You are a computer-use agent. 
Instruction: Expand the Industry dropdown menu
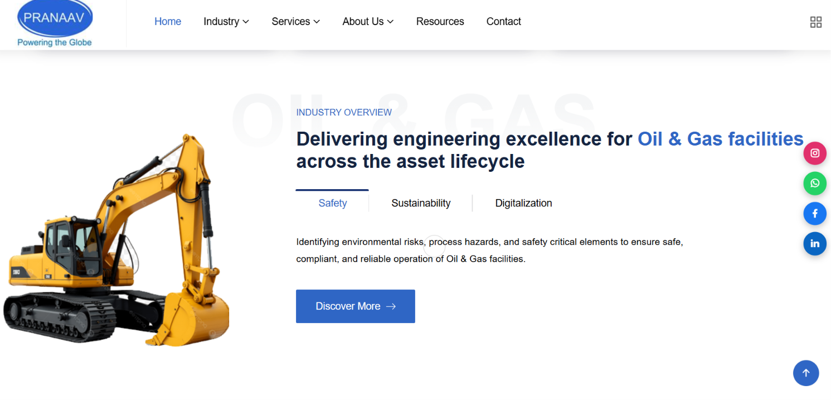[226, 21]
